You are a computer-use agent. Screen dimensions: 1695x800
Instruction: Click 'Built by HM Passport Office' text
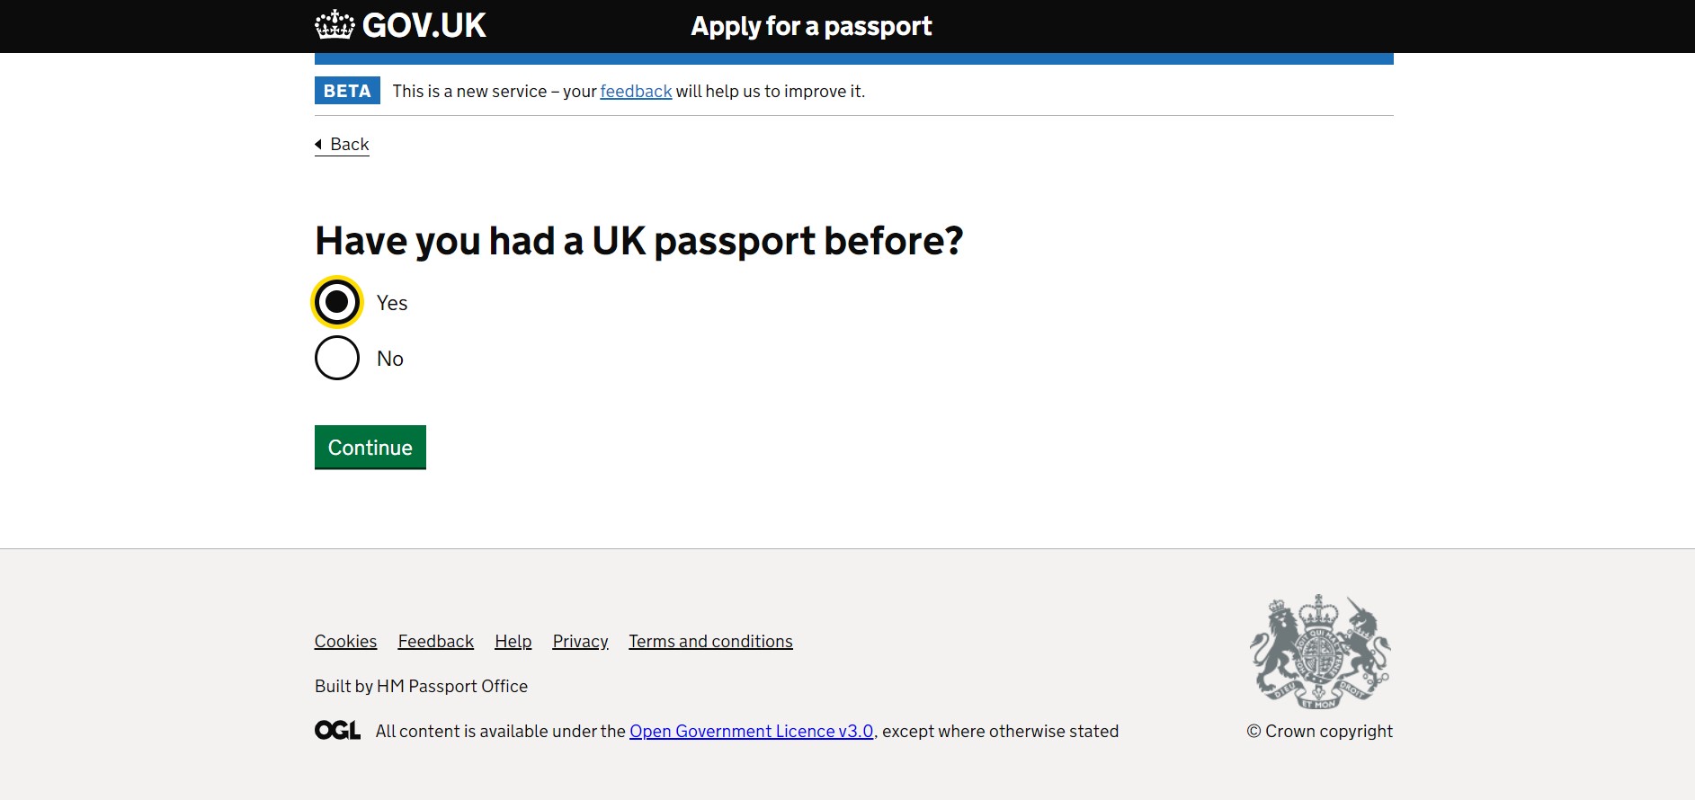point(421,687)
